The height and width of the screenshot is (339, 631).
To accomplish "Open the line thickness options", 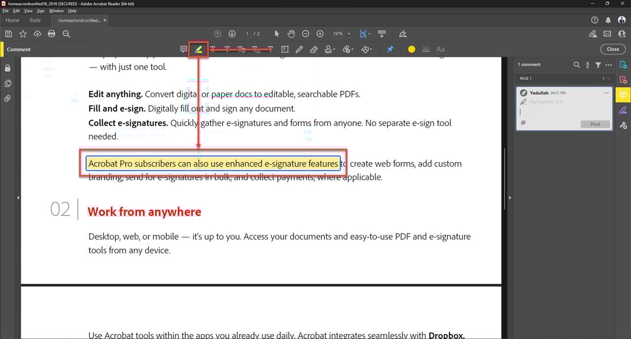I will coord(426,49).
